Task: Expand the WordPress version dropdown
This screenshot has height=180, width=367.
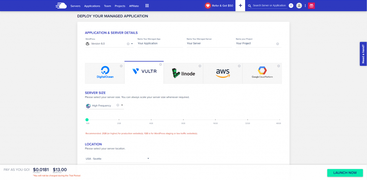Action: [132, 44]
